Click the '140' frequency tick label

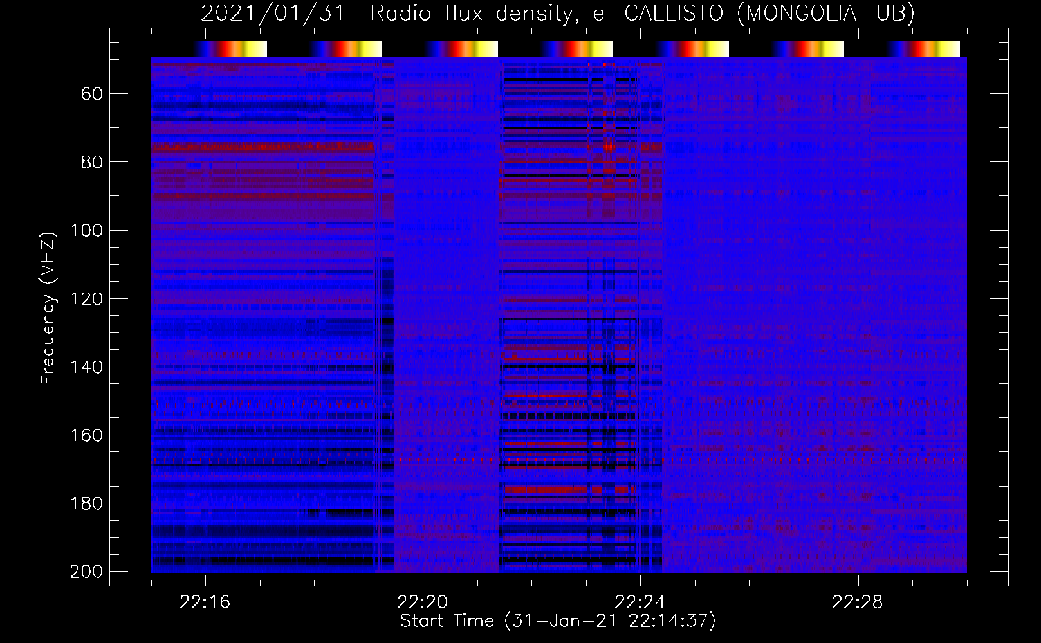[x=87, y=367]
